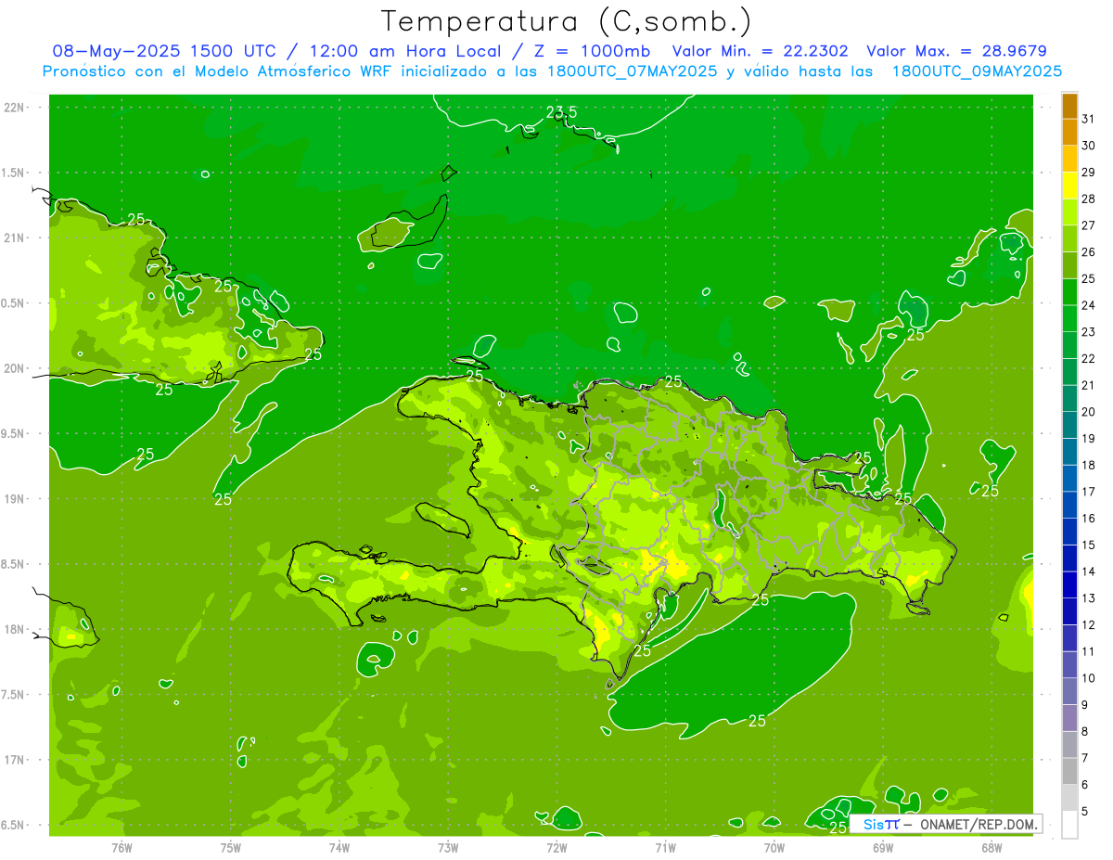
Task: Click the '69W' longitude label
Action: coord(883,848)
